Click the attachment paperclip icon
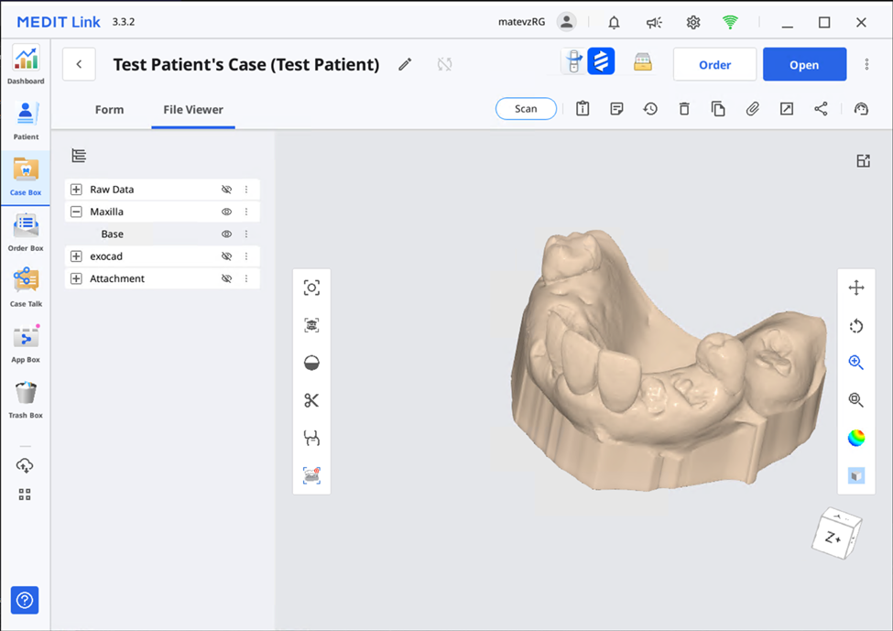 (x=752, y=109)
